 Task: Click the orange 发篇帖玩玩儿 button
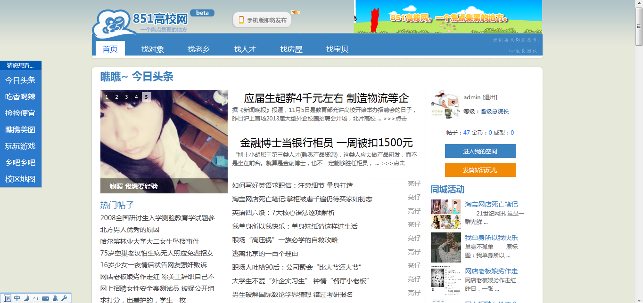[x=480, y=170]
